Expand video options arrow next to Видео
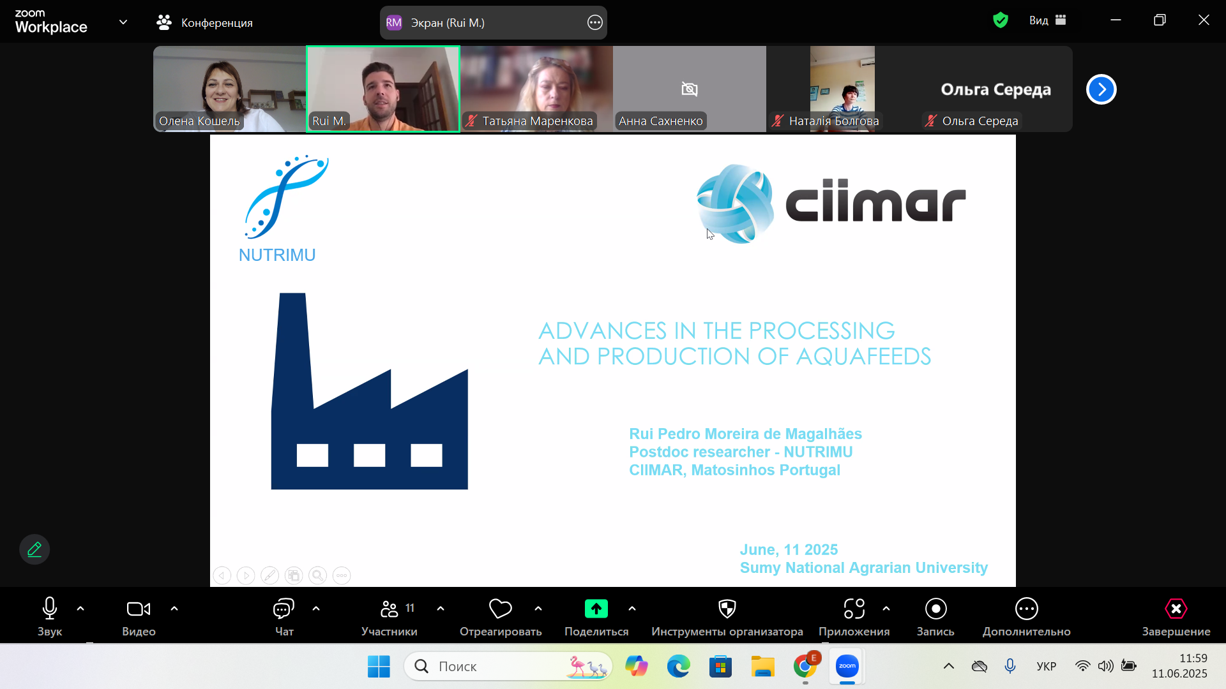This screenshot has width=1226, height=689. [174, 609]
